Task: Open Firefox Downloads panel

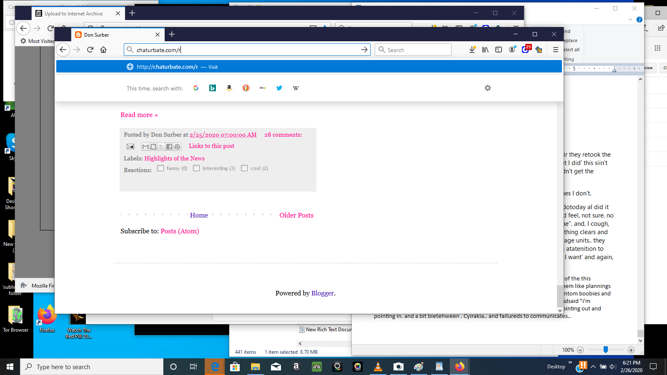Action: pos(472,50)
